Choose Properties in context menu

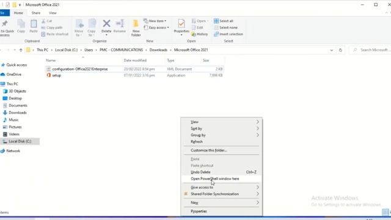point(221,211)
